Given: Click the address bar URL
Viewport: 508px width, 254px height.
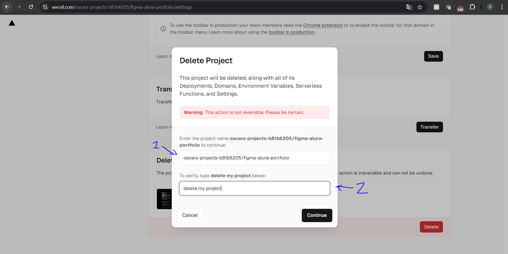Looking at the screenshot, I should point(122,7).
